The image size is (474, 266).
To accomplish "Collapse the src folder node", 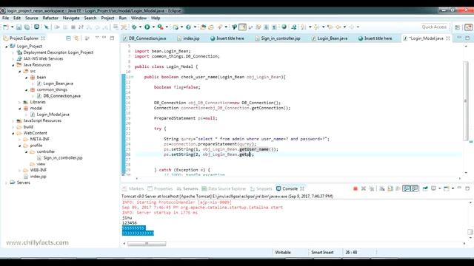I will tap(20, 72).
